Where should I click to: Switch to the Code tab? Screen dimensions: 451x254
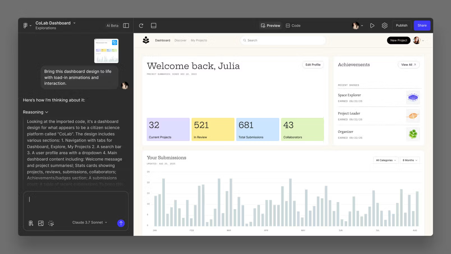coord(293,25)
